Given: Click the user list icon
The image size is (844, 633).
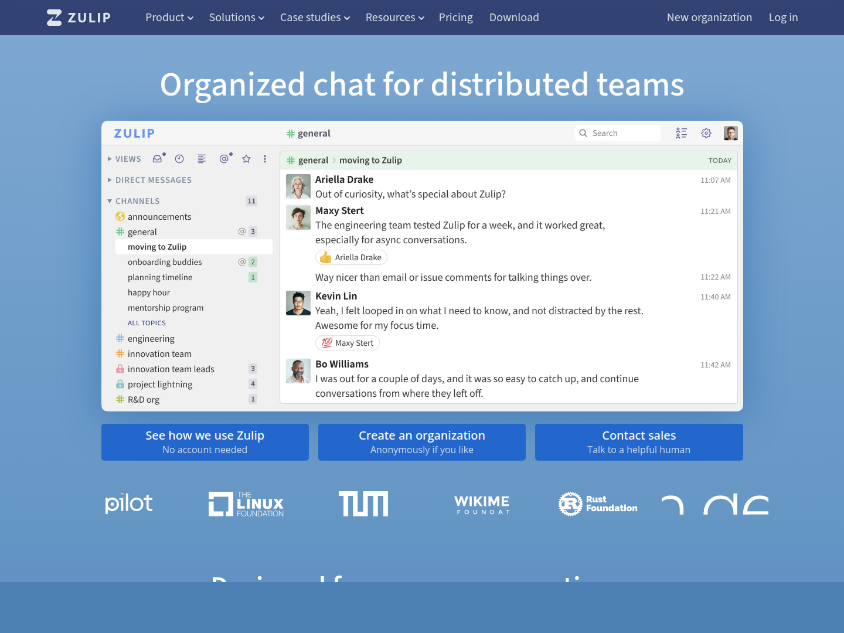Looking at the screenshot, I should 681,133.
